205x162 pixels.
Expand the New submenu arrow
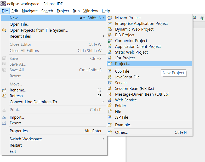(x=104, y=18)
